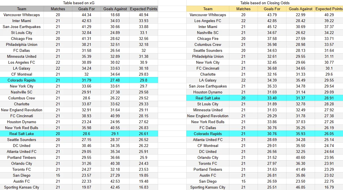
Task: Select highlighted Colorado Rapids in odds table
Action: [208, 134]
